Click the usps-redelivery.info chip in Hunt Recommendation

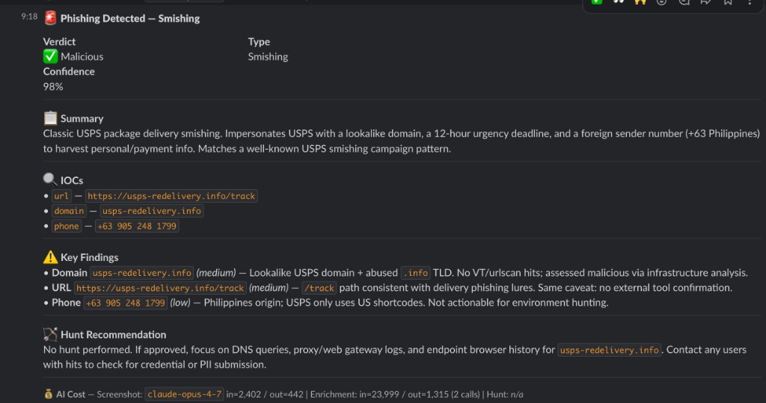609,350
